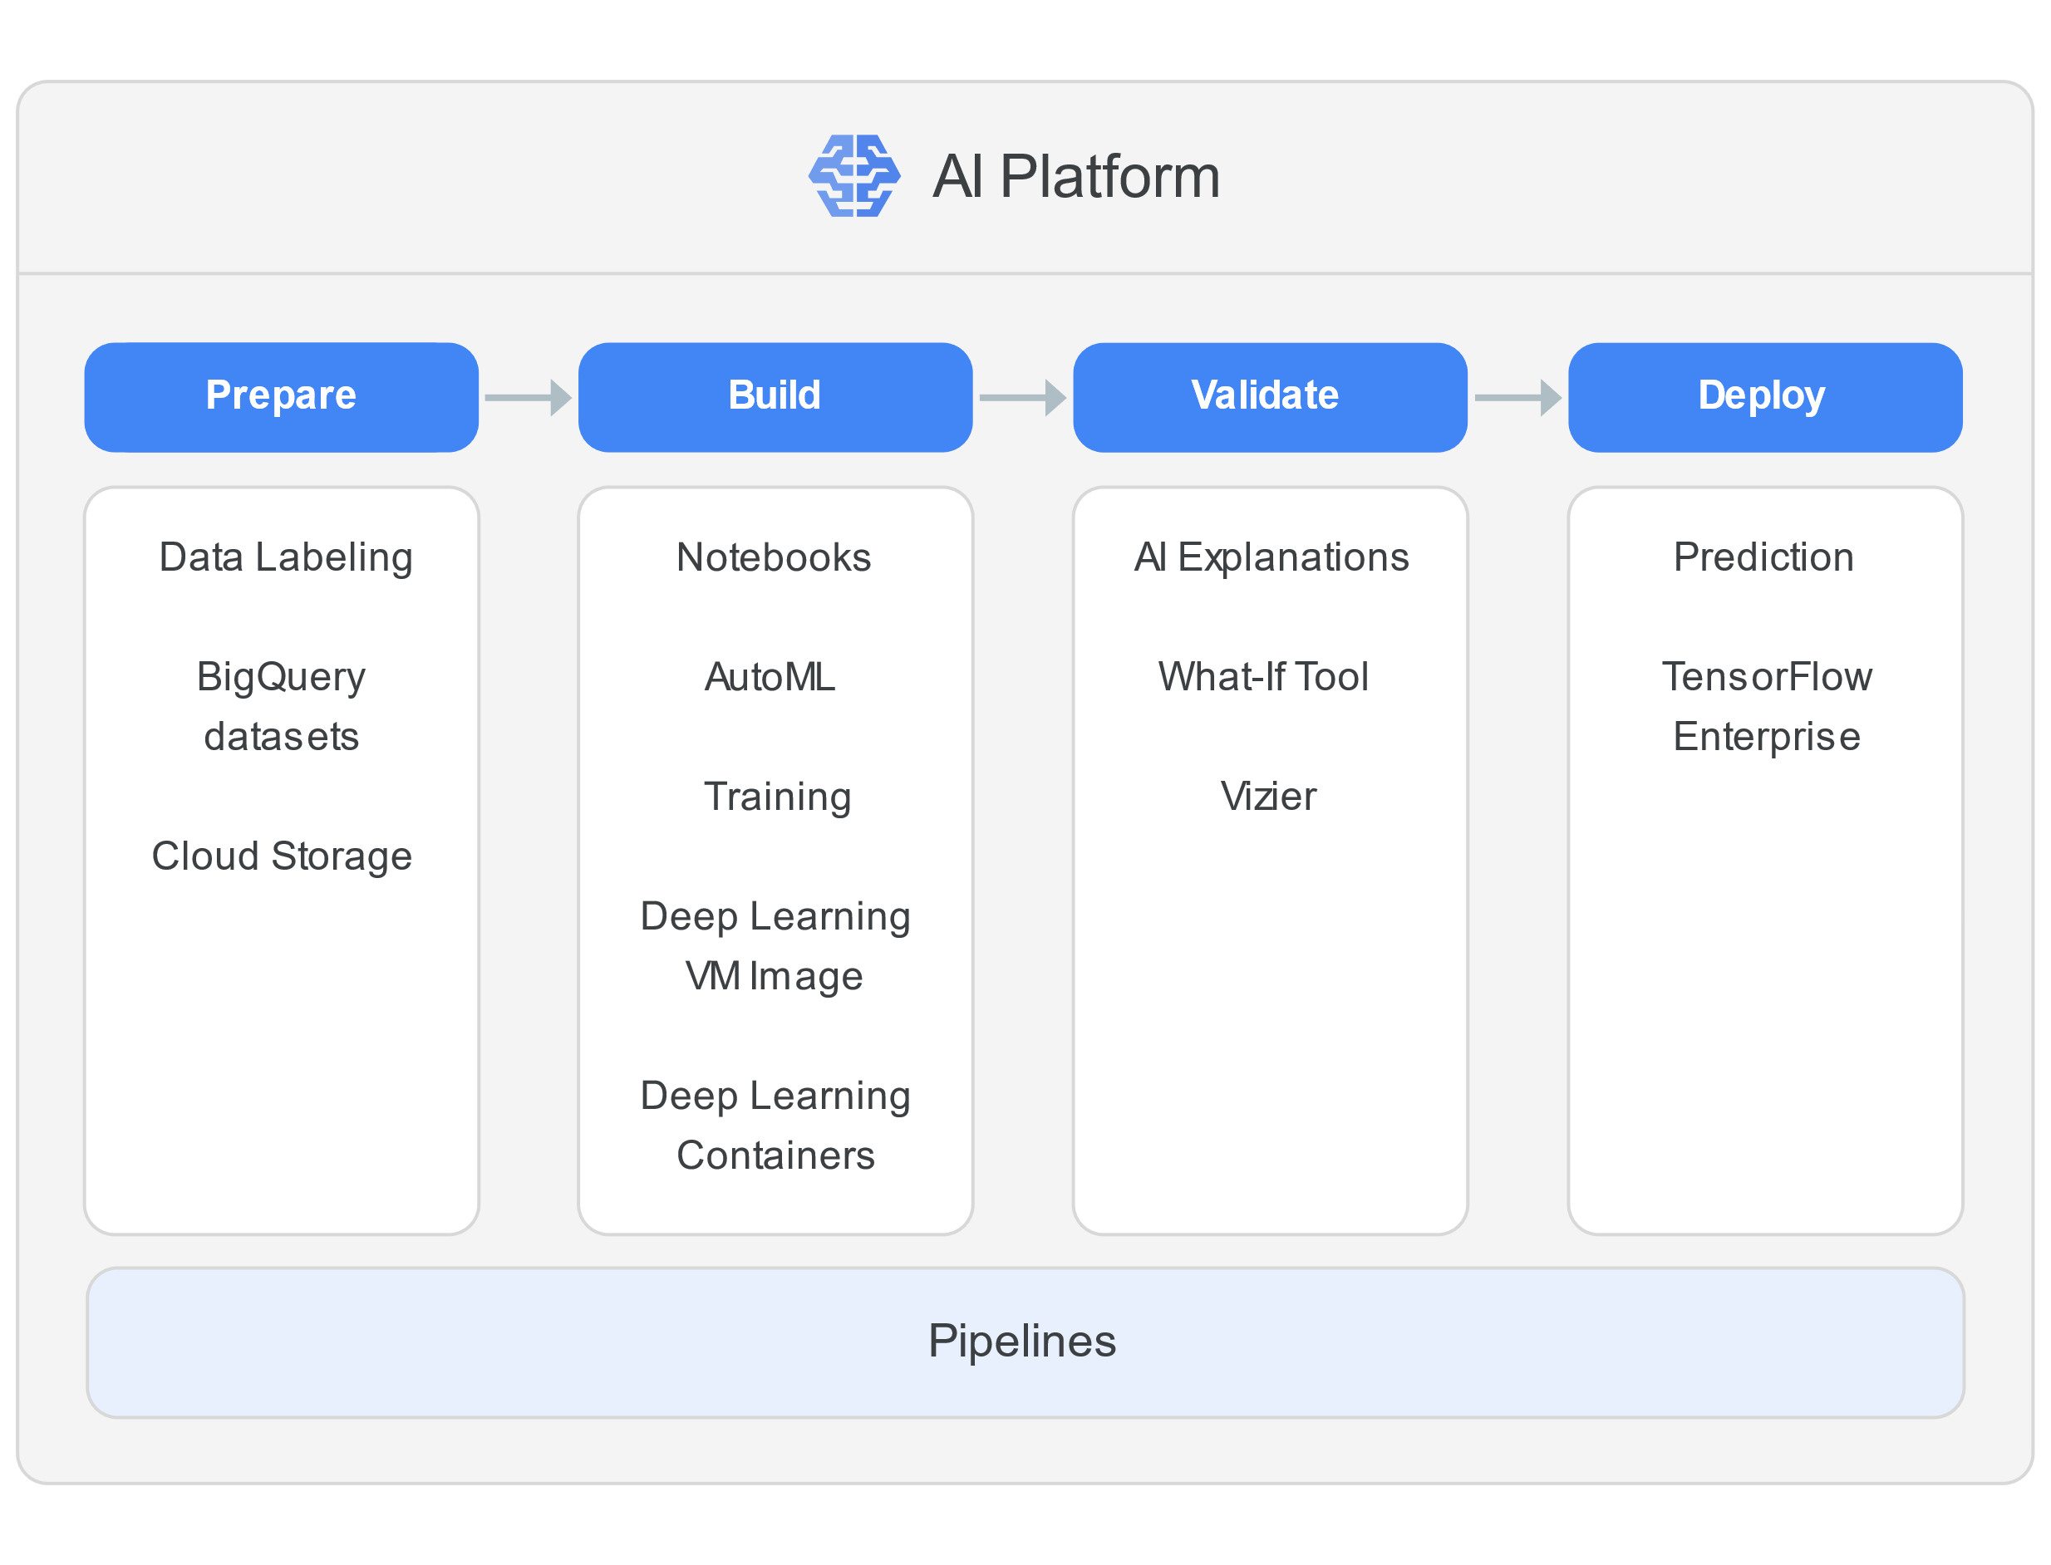The width and height of the screenshot is (2051, 1565).
Task: Open Deep Learning Containers entry
Action: [775, 1126]
